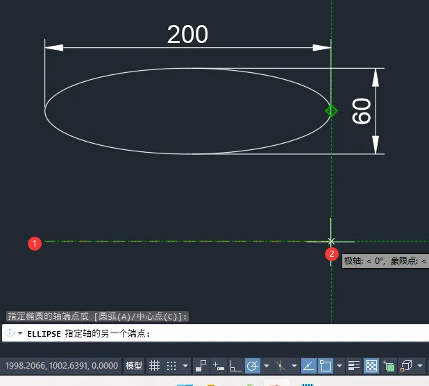This screenshot has height=386, width=429.
Task: Toggle transparency display icon
Action: coord(371,366)
